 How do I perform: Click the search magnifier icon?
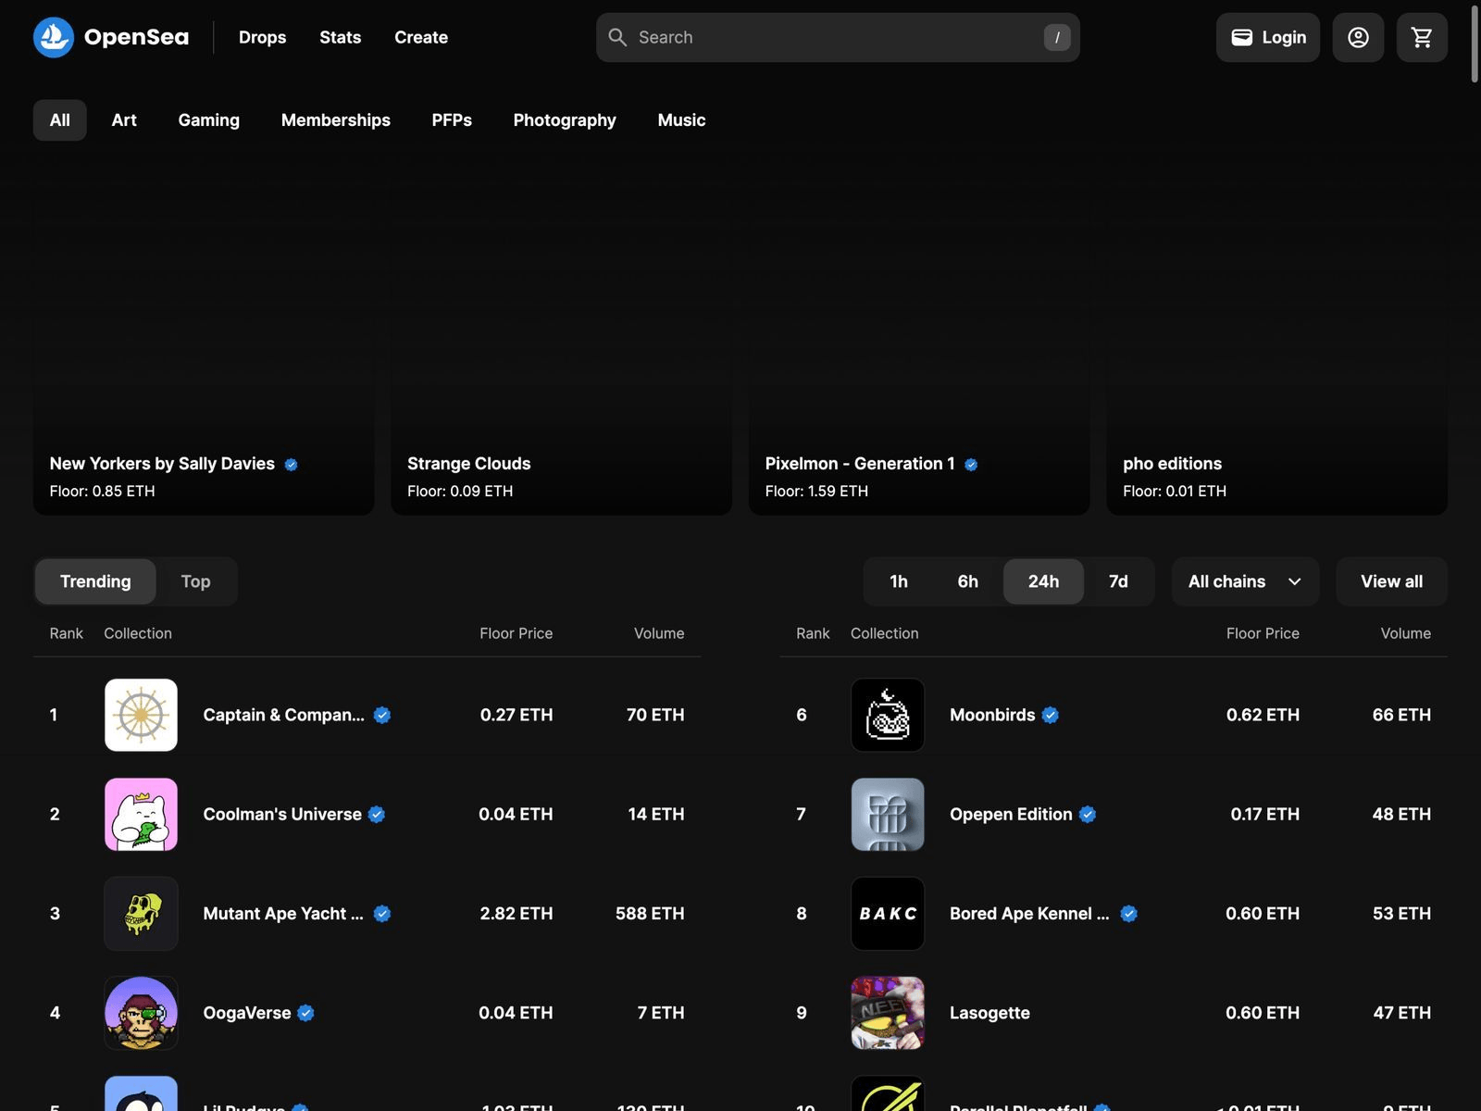pyautogui.click(x=617, y=37)
